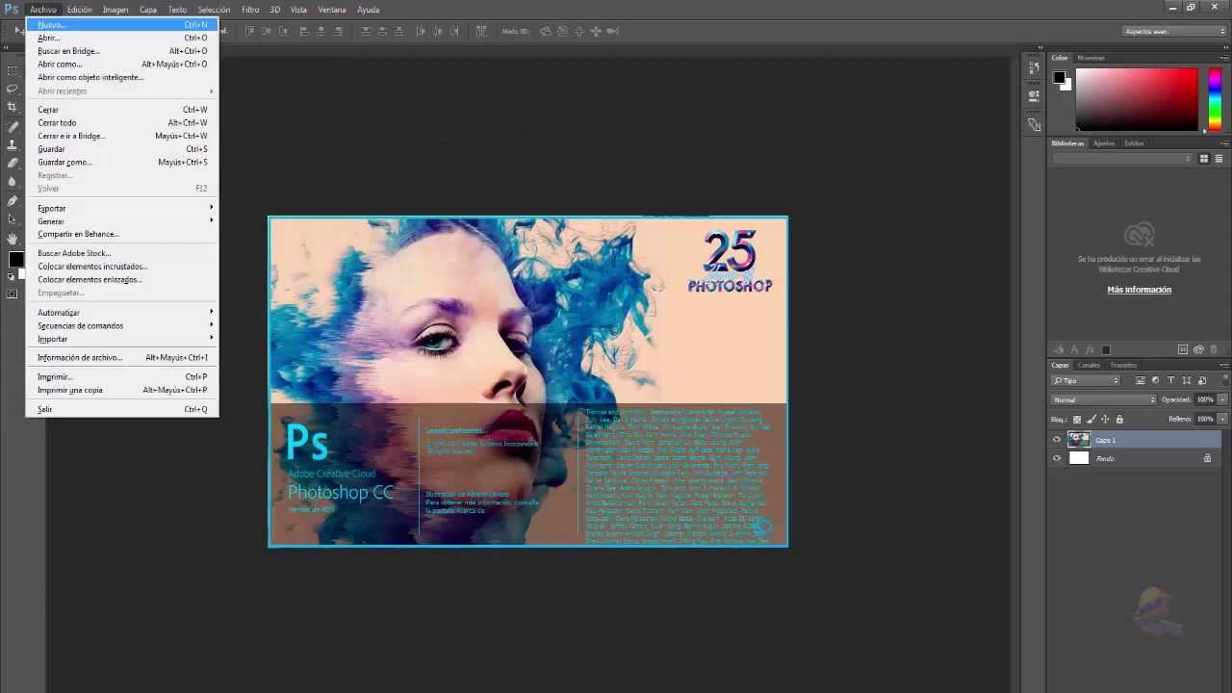Image resolution: width=1232 pixels, height=693 pixels.
Task: Filter layers by pixel layer icon
Action: [x=1141, y=380]
